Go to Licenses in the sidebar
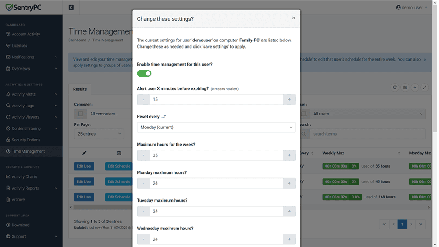 coord(19,46)
